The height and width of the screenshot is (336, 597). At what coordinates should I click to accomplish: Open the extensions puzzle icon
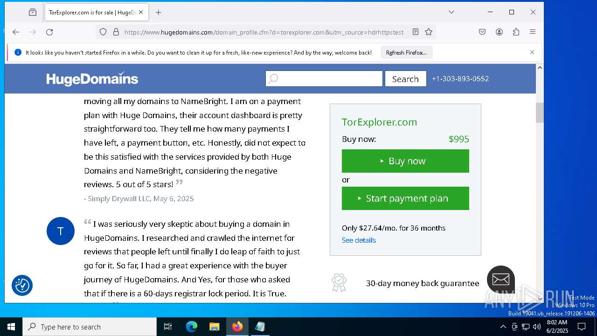[x=516, y=32]
